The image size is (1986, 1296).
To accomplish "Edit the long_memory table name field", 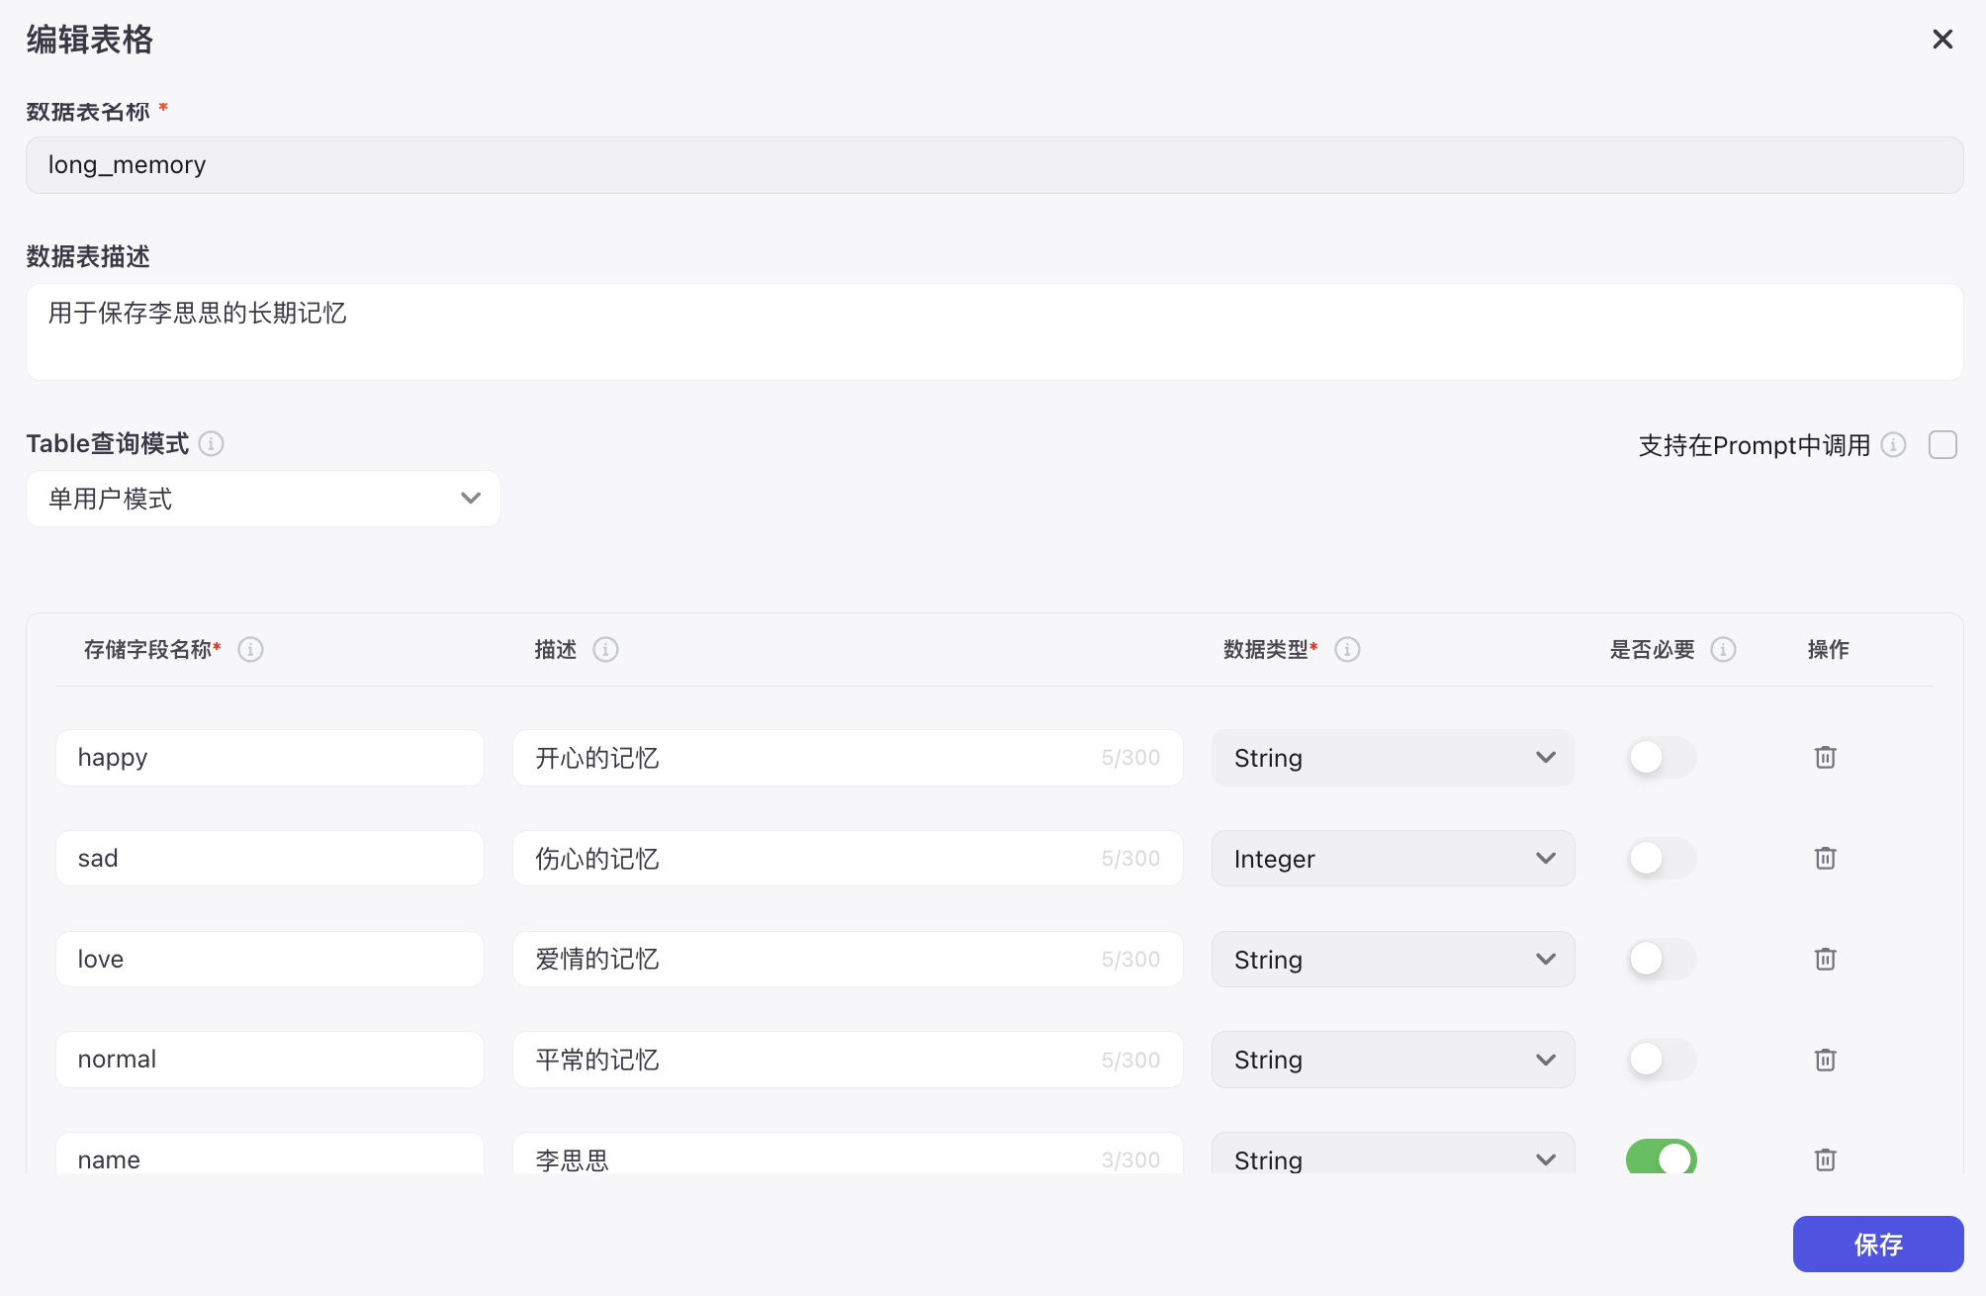I will (x=995, y=165).
